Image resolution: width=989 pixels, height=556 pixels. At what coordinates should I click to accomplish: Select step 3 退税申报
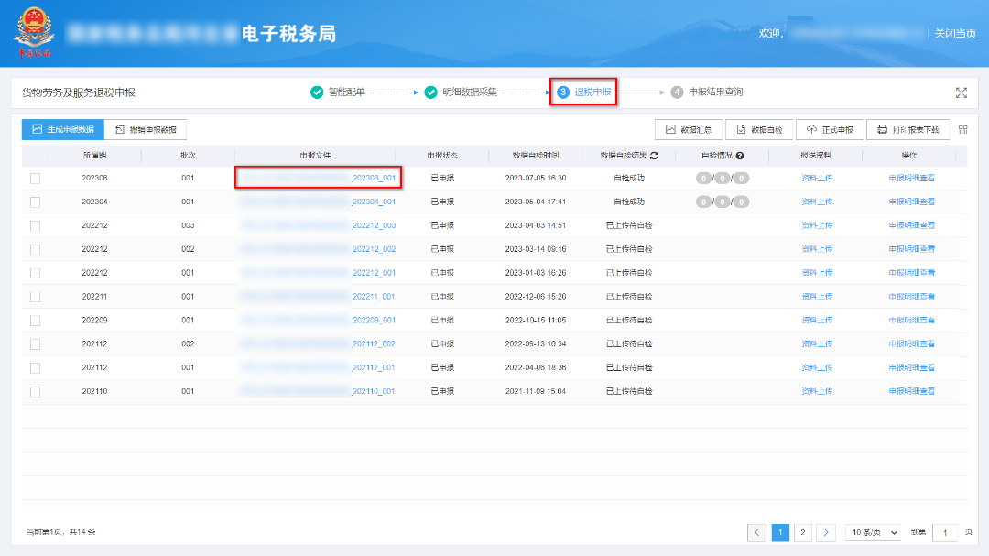click(583, 93)
